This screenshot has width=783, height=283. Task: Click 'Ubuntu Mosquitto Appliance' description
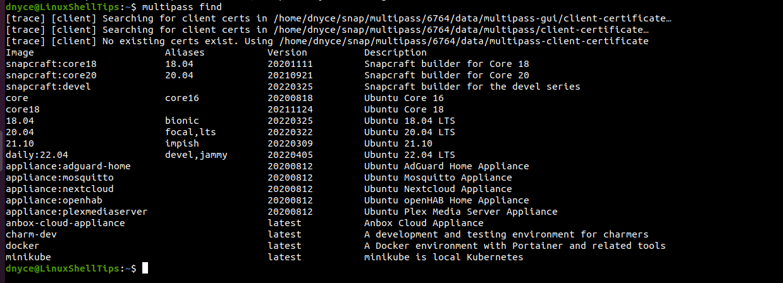pyautogui.click(x=438, y=178)
